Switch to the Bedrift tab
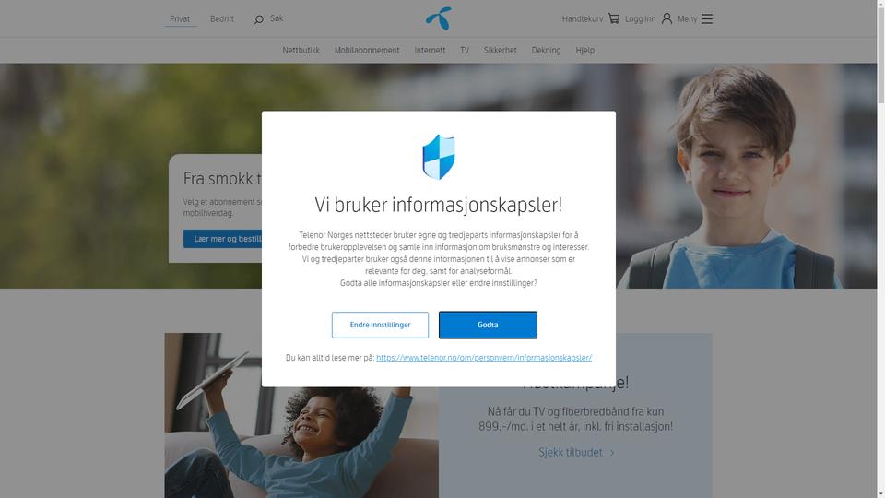Image resolution: width=885 pixels, height=498 pixels. 222,18
